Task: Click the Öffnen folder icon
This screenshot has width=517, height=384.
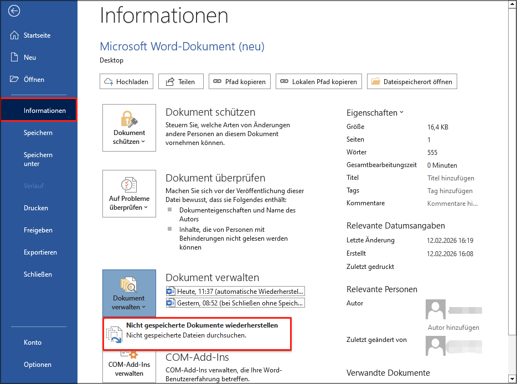Action: (14, 79)
